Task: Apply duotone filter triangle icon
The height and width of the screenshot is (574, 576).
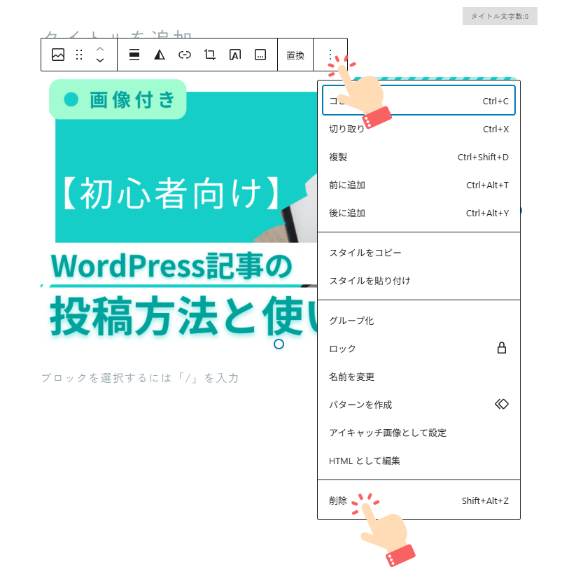Action: [160, 55]
